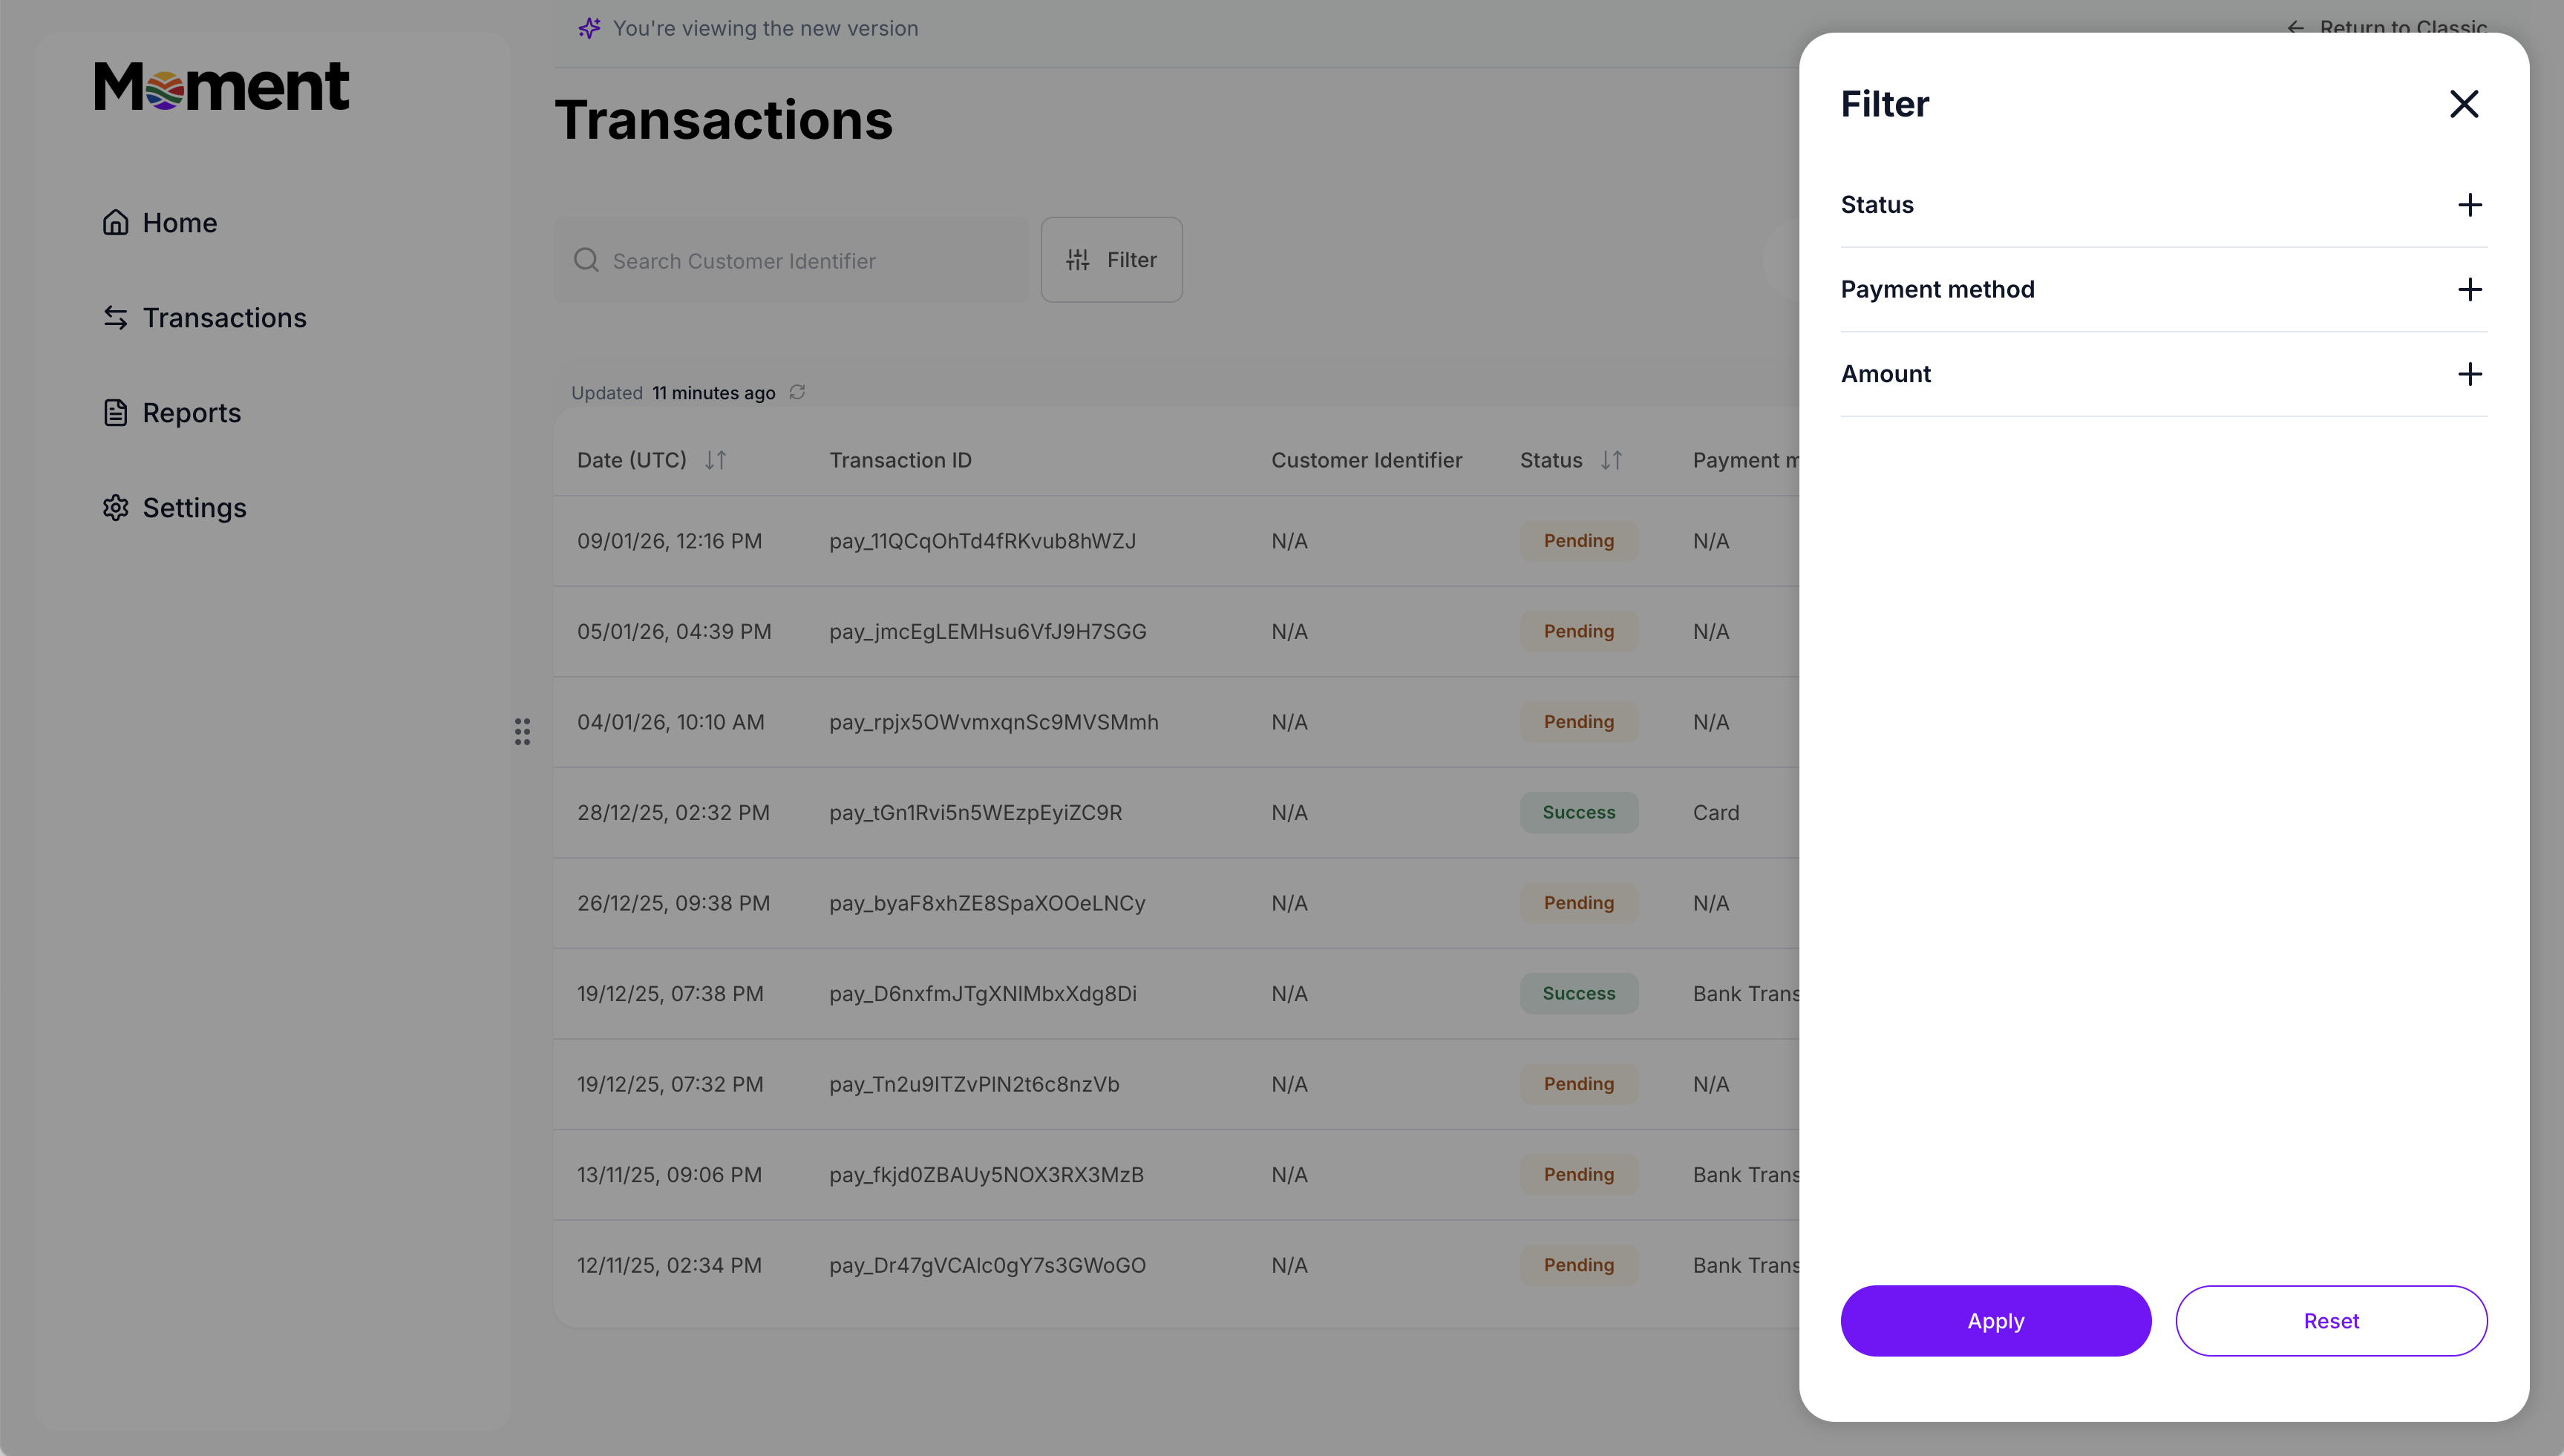Sort by Date (UTC) column
The height and width of the screenshot is (1456, 2564).
pos(715,460)
